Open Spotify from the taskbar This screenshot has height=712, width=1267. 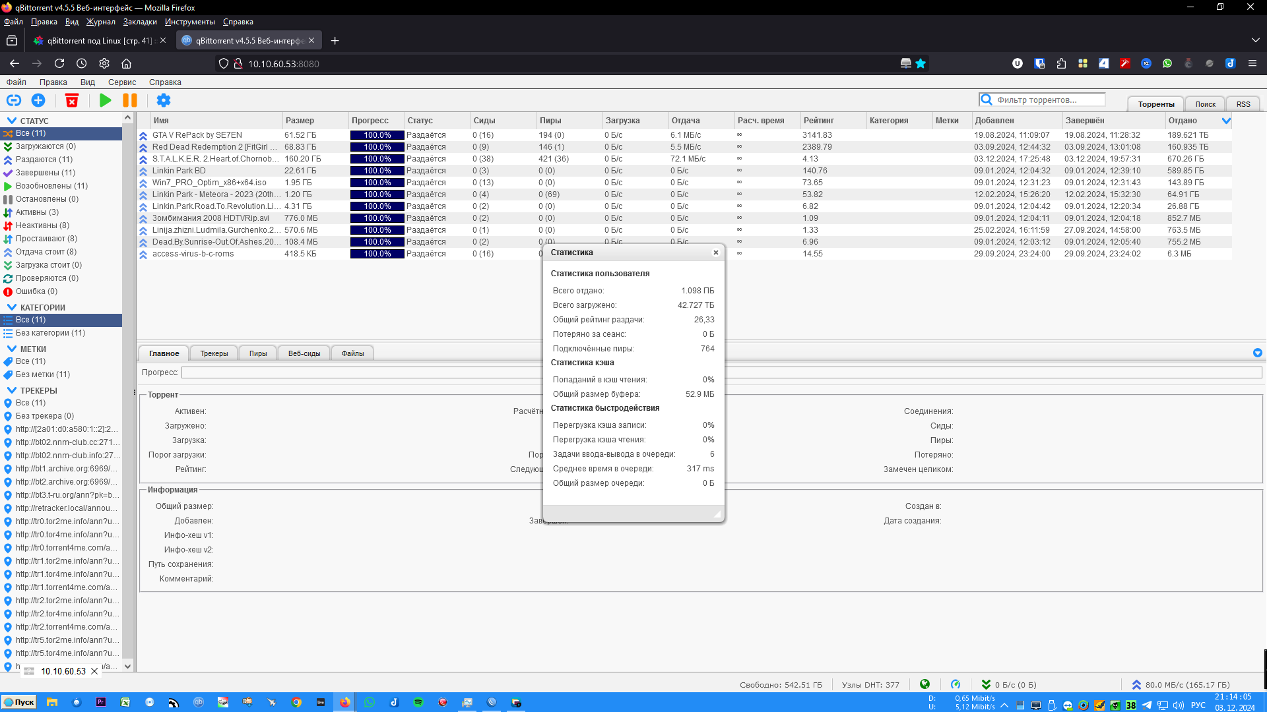[x=418, y=702]
